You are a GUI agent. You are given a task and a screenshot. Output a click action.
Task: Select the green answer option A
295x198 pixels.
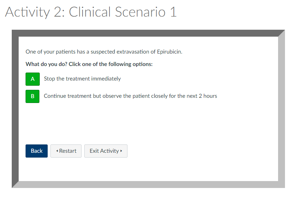[x=32, y=79]
